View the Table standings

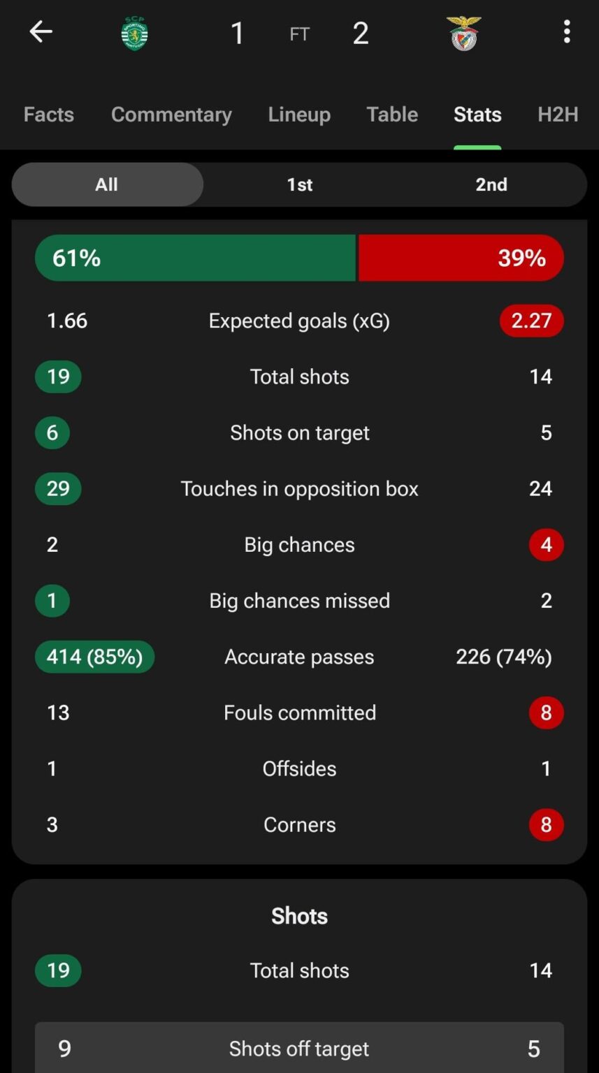[392, 114]
